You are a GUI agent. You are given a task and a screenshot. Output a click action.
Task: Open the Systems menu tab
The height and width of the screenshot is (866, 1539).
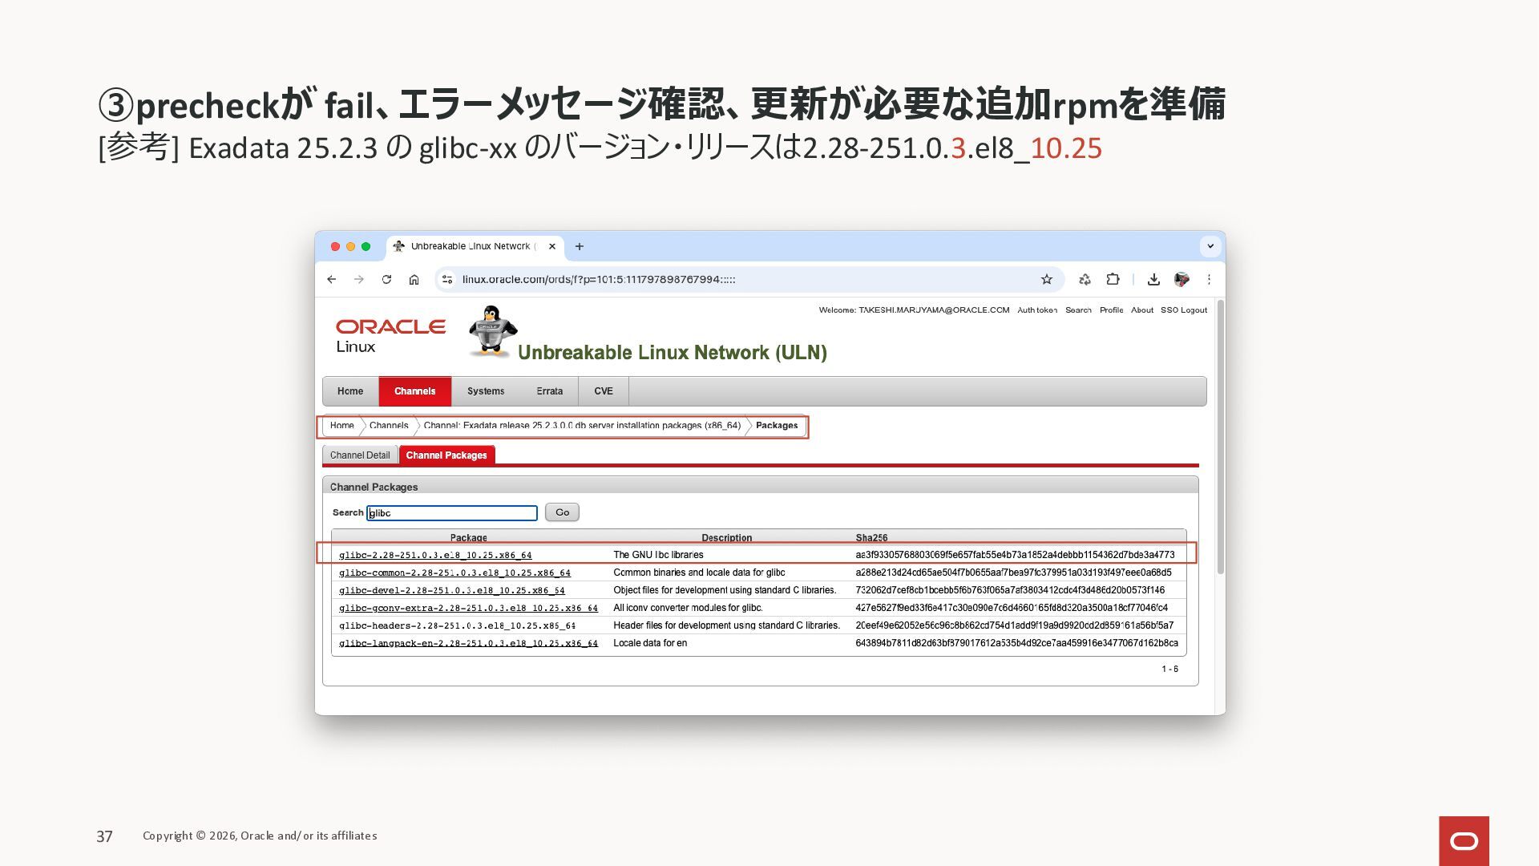click(x=486, y=391)
